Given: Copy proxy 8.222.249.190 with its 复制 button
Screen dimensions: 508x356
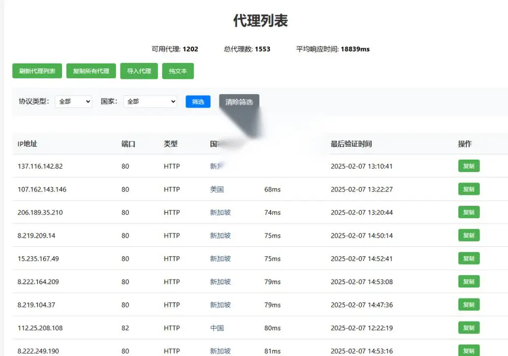Looking at the screenshot, I should 469,350.
